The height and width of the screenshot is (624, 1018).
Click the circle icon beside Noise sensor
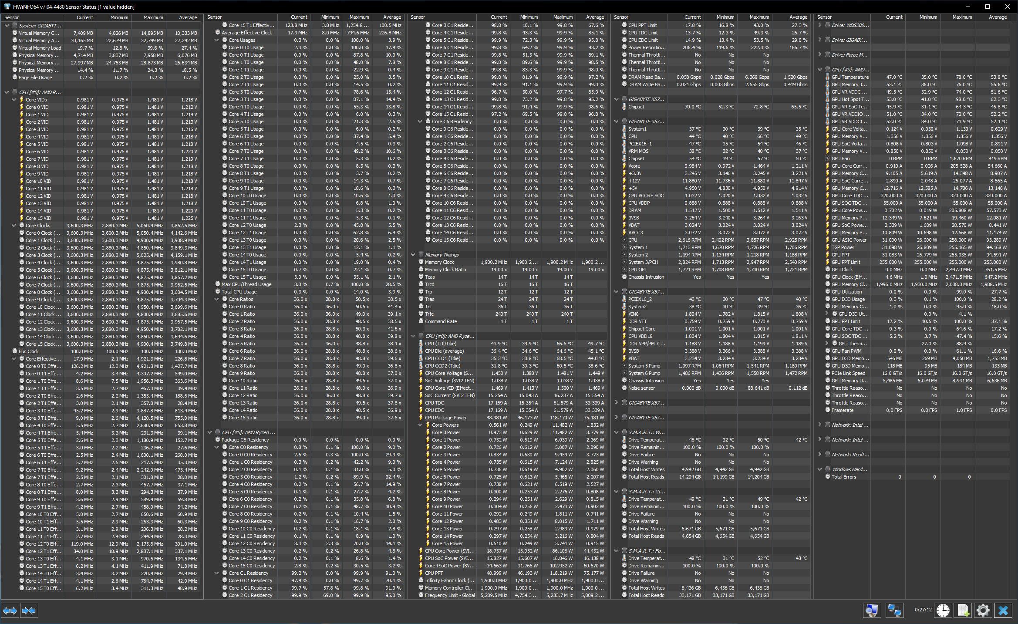click(624, 388)
